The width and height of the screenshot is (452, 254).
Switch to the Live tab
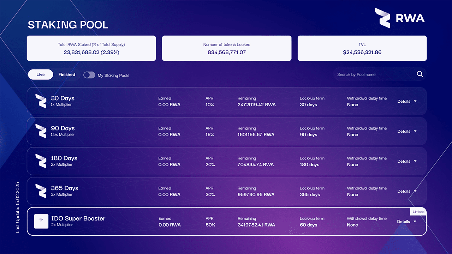pyautogui.click(x=41, y=74)
